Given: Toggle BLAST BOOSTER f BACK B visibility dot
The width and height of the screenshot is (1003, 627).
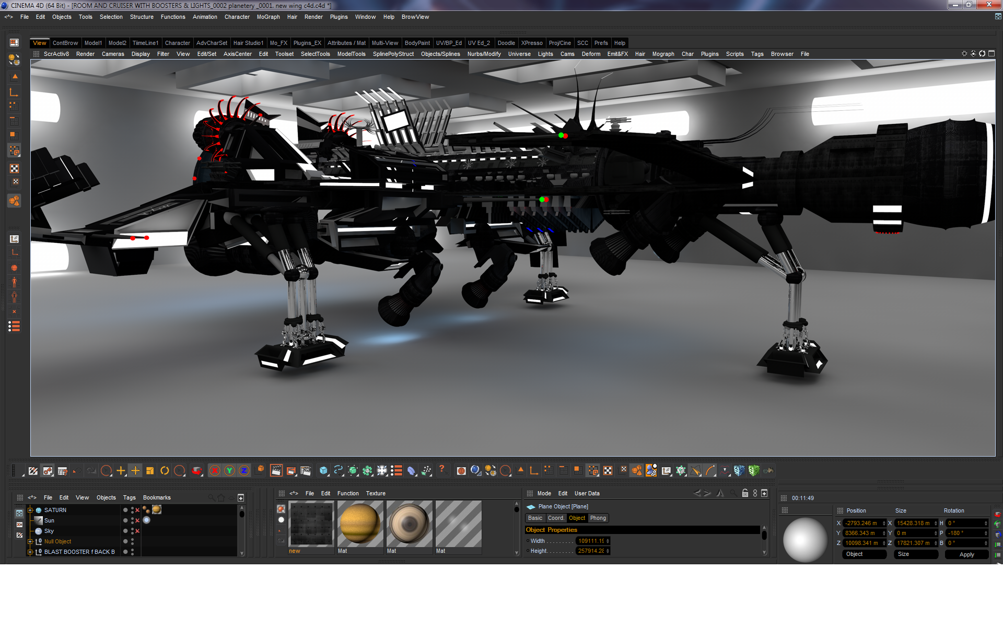Looking at the screenshot, I should (x=125, y=552).
